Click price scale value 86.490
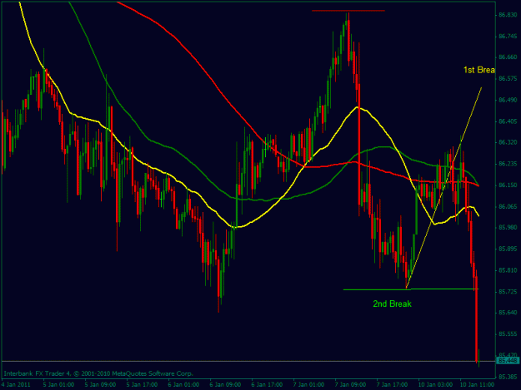 tap(508, 100)
